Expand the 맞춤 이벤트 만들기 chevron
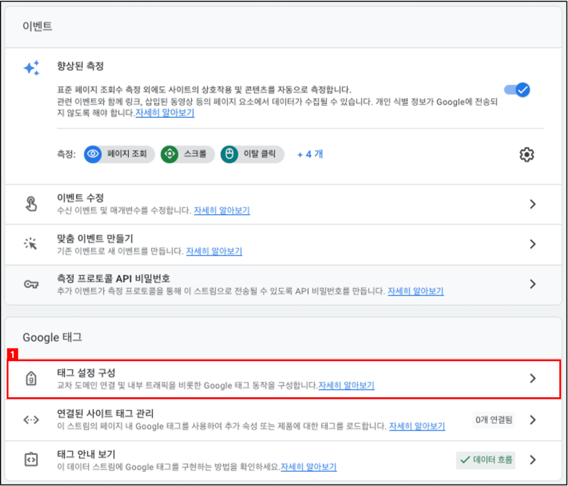568x486 pixels. [x=532, y=244]
